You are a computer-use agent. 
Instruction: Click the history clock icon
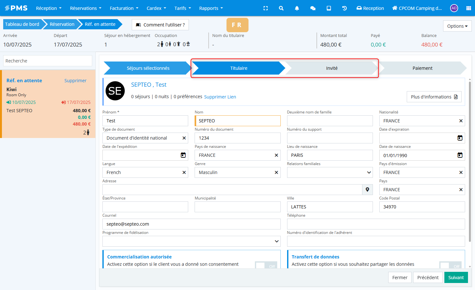345,8
